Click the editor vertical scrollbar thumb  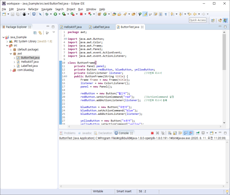[224, 52]
